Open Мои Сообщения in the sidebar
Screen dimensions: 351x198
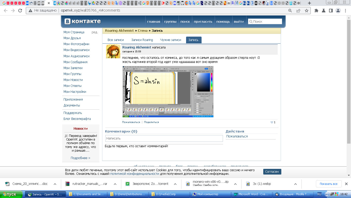tap(75, 62)
